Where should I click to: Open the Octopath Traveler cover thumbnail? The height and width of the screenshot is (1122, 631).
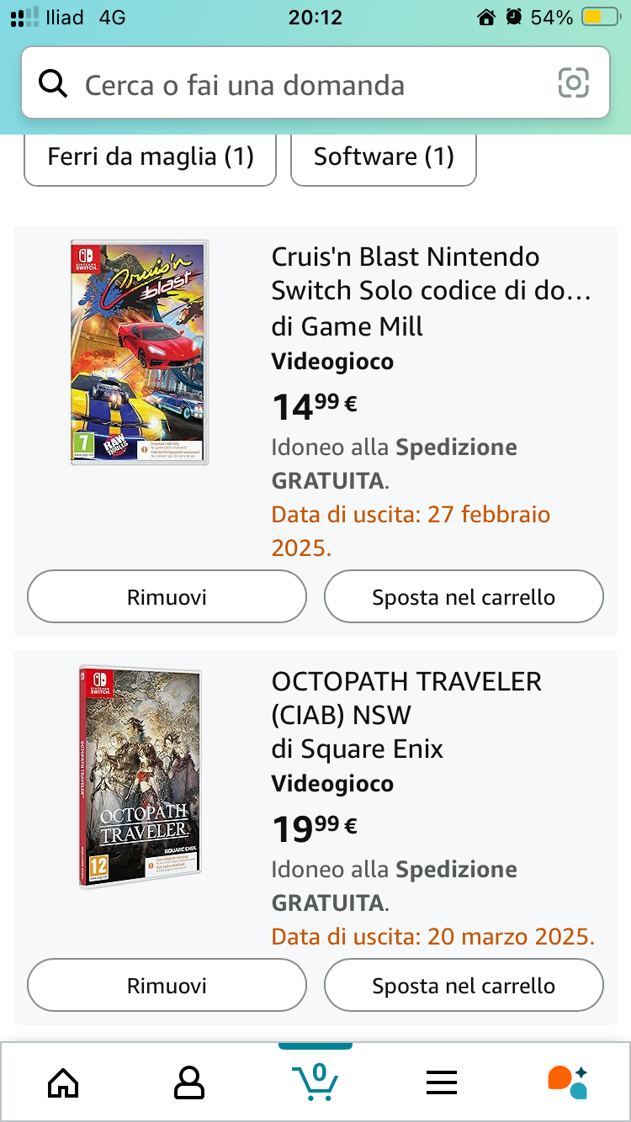pyautogui.click(x=140, y=776)
